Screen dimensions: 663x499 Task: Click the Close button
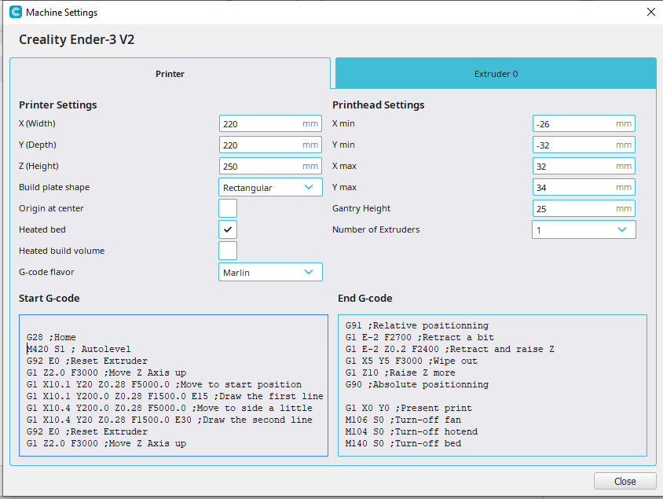pos(625,481)
